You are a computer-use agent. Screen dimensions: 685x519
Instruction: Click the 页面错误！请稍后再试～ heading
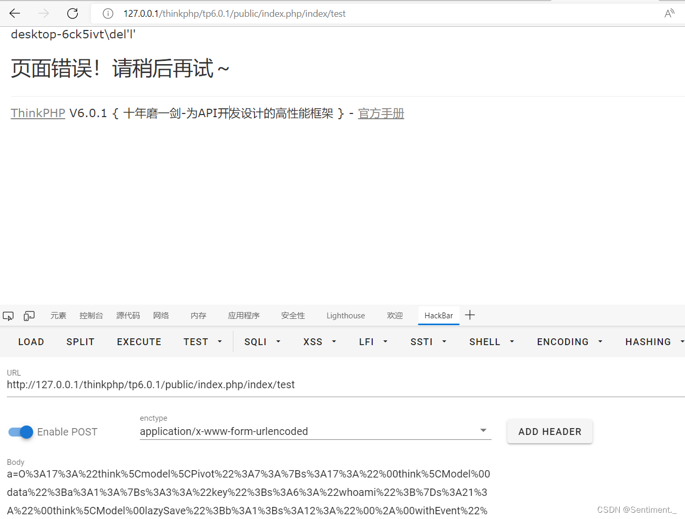coord(120,69)
